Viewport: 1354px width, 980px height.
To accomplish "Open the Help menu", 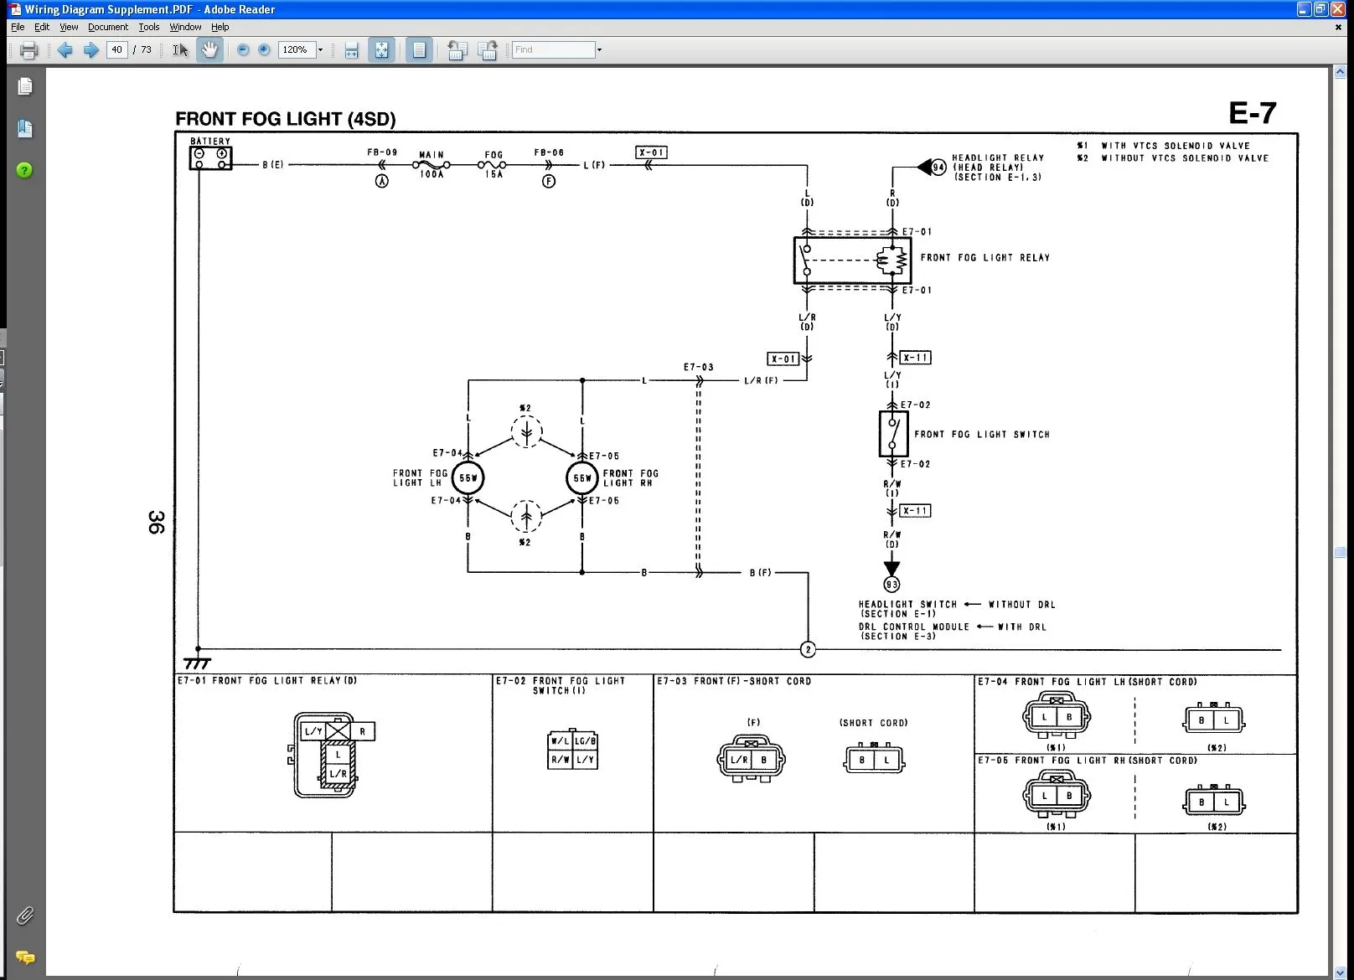I will click(220, 27).
